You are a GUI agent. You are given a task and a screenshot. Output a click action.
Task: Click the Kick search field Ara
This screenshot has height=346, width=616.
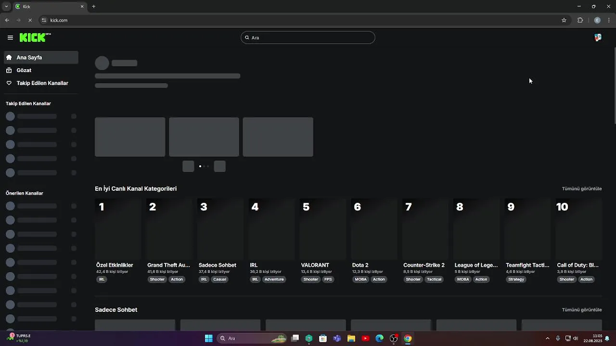coord(308,37)
